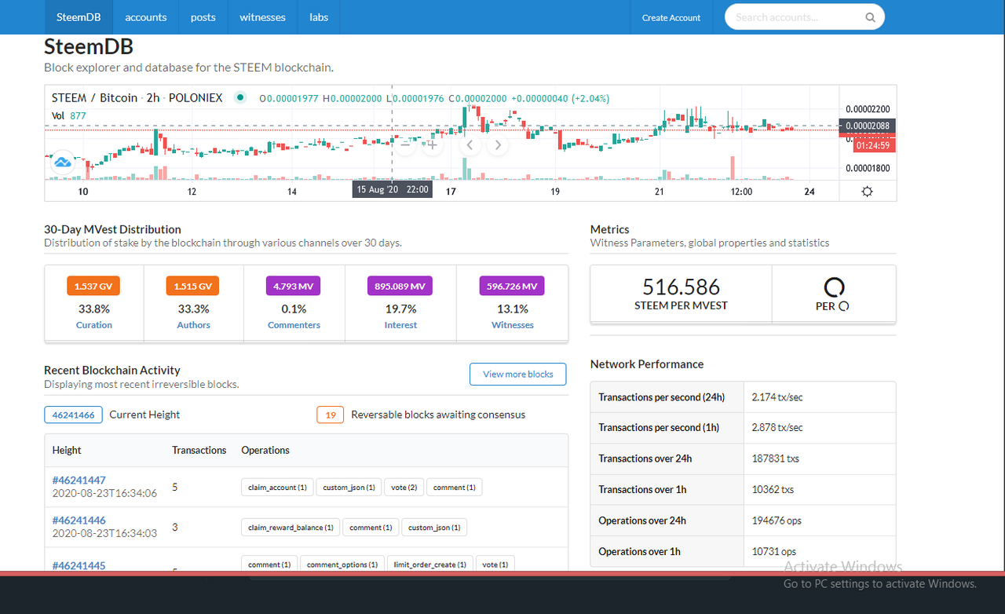Click the loading PER metric box
1005x614 pixels.
tap(834, 294)
